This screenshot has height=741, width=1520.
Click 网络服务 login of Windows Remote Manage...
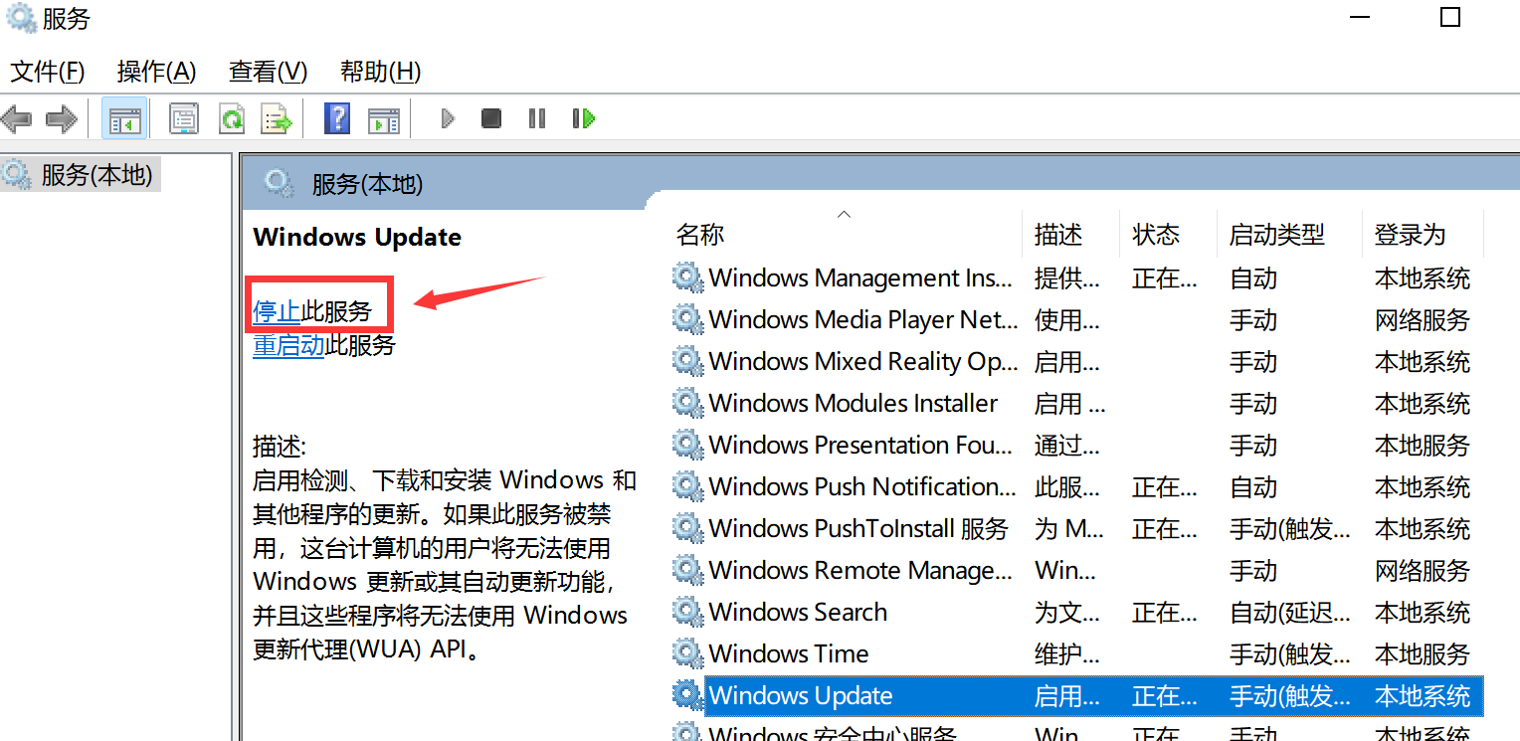1423,571
